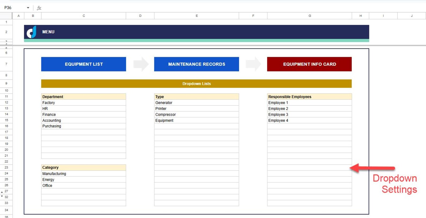Screen dimensions: 426x218
Task: Select the Energy cell
Action: [x=84, y=179]
